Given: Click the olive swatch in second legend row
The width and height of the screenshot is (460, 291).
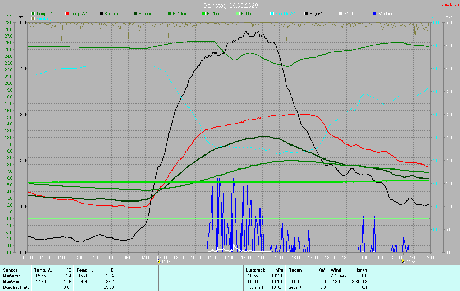Looking at the screenshot, I should 33,18.
